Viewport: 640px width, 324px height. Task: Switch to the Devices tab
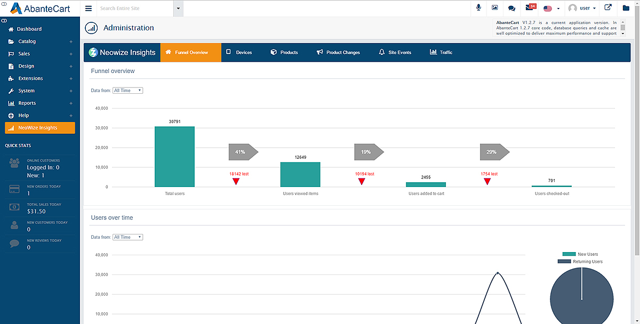[239, 52]
